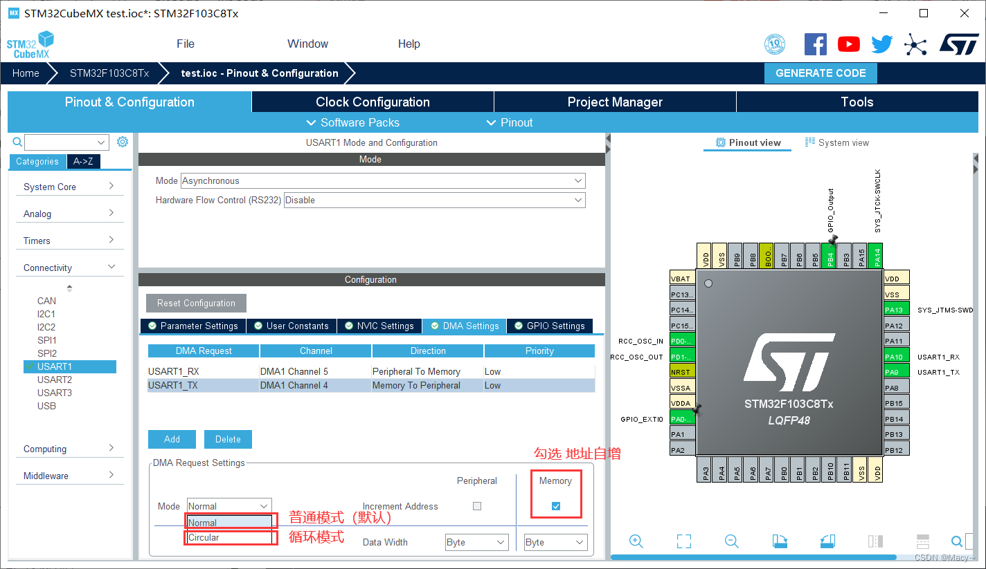Click the best fit pinout icon
986x569 pixels.
[683, 541]
